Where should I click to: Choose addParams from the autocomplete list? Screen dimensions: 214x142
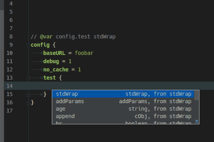(x=123, y=101)
